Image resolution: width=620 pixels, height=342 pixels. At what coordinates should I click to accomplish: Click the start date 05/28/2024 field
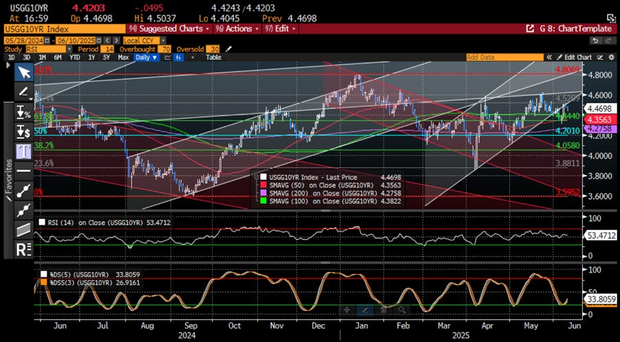tap(25, 41)
